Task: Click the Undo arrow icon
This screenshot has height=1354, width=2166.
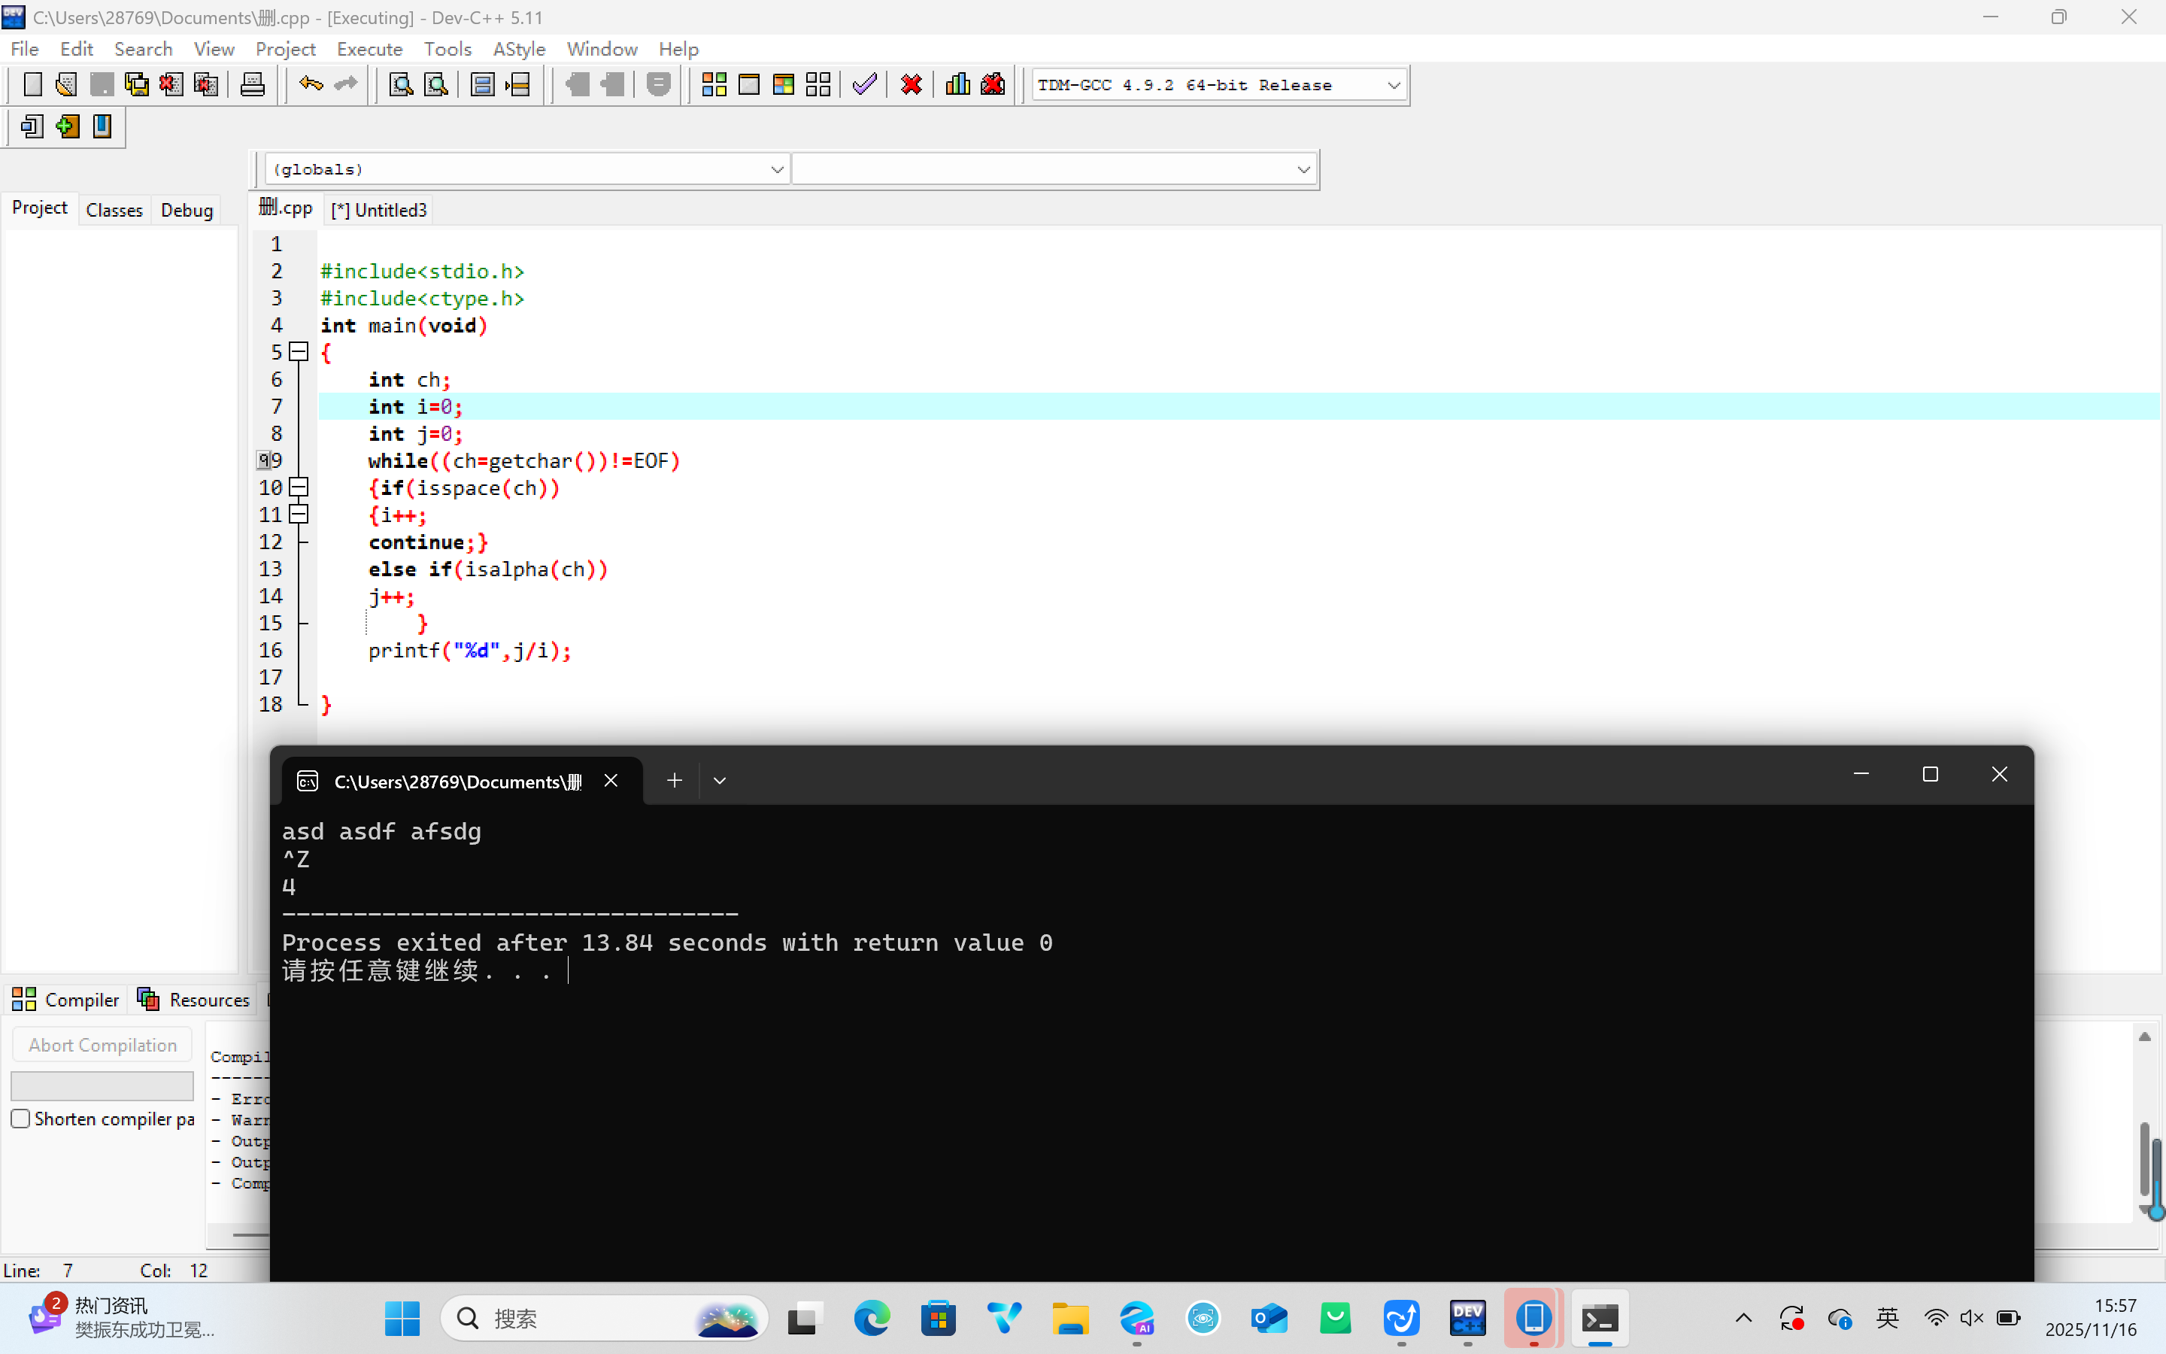Action: pyautogui.click(x=311, y=85)
